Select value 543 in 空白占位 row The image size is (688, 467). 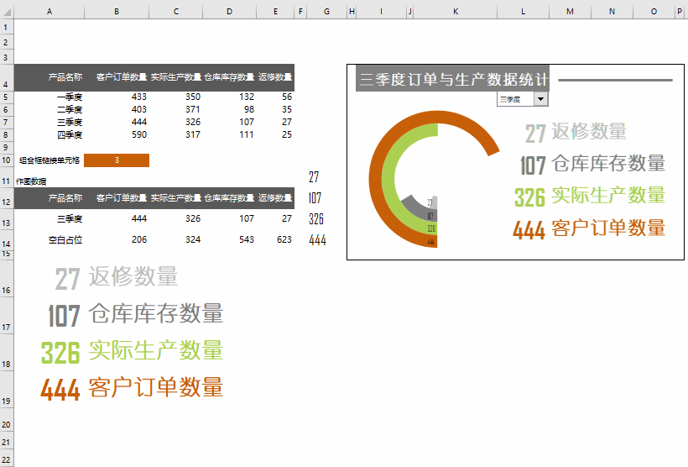coord(247,240)
